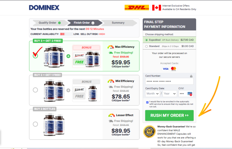This screenshot has width=232, height=149.
Task: Click the DHL shipping logo
Action: pos(137,8)
